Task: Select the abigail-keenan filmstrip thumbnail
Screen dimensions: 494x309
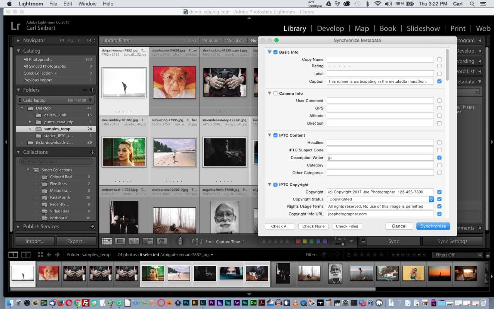Action: point(22,273)
